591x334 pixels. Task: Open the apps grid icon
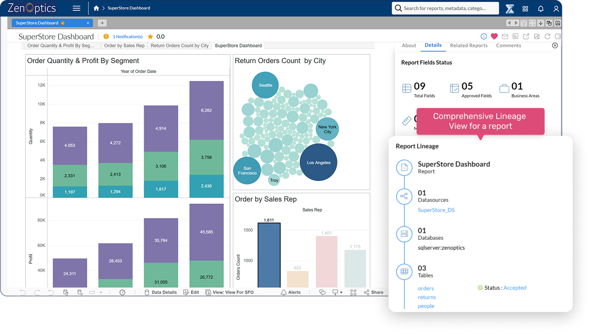tap(525, 9)
